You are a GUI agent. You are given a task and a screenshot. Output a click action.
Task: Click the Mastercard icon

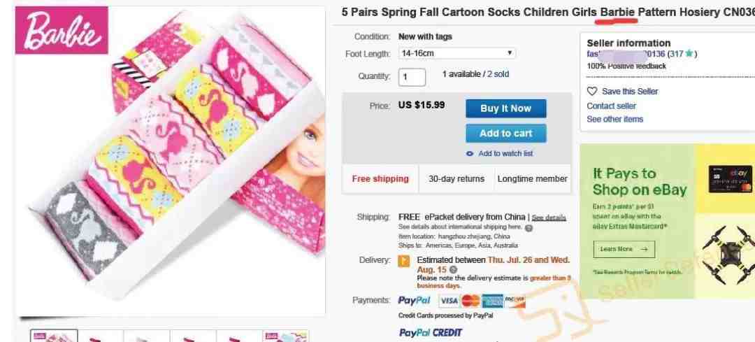[470, 301]
